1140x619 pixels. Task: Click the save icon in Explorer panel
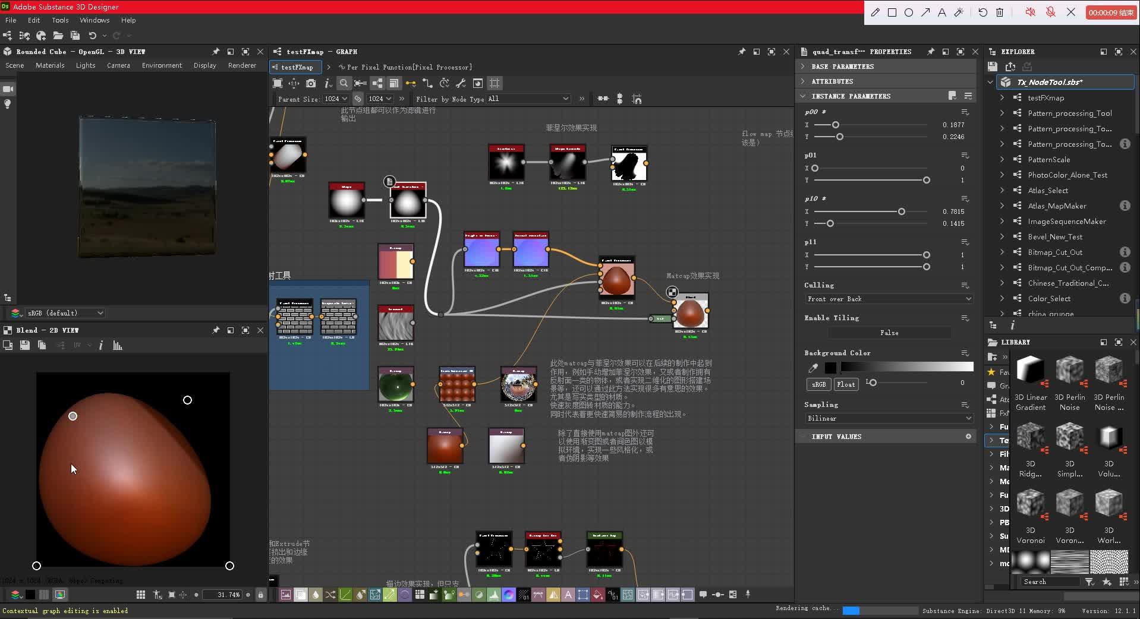pyautogui.click(x=993, y=67)
